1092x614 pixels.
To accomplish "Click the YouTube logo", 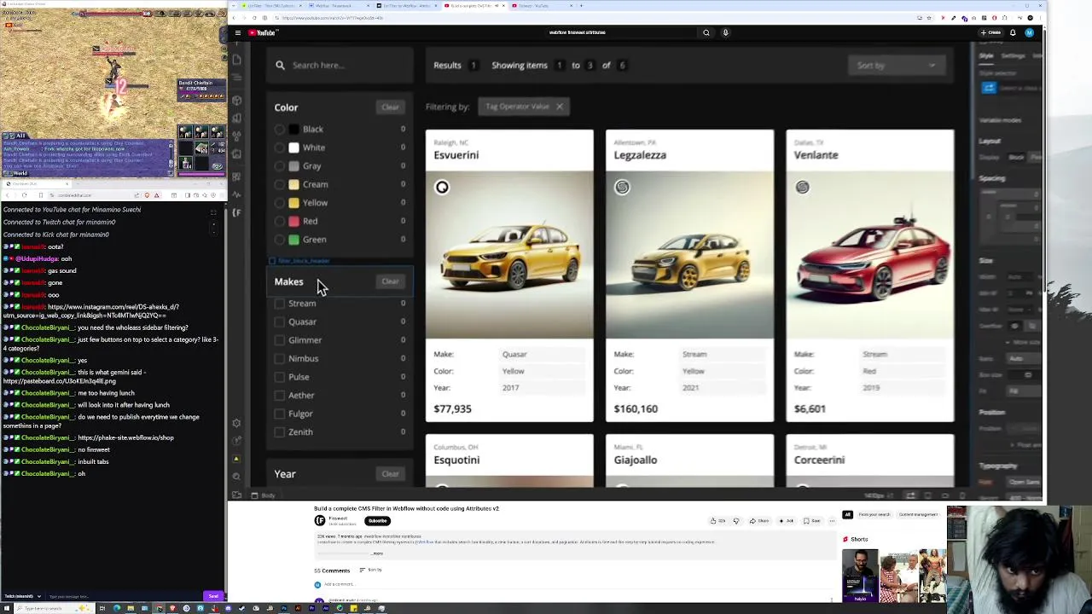I will 262,32.
